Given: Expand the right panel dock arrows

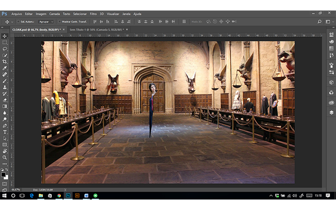Looking at the screenshot, I should 333,28.
